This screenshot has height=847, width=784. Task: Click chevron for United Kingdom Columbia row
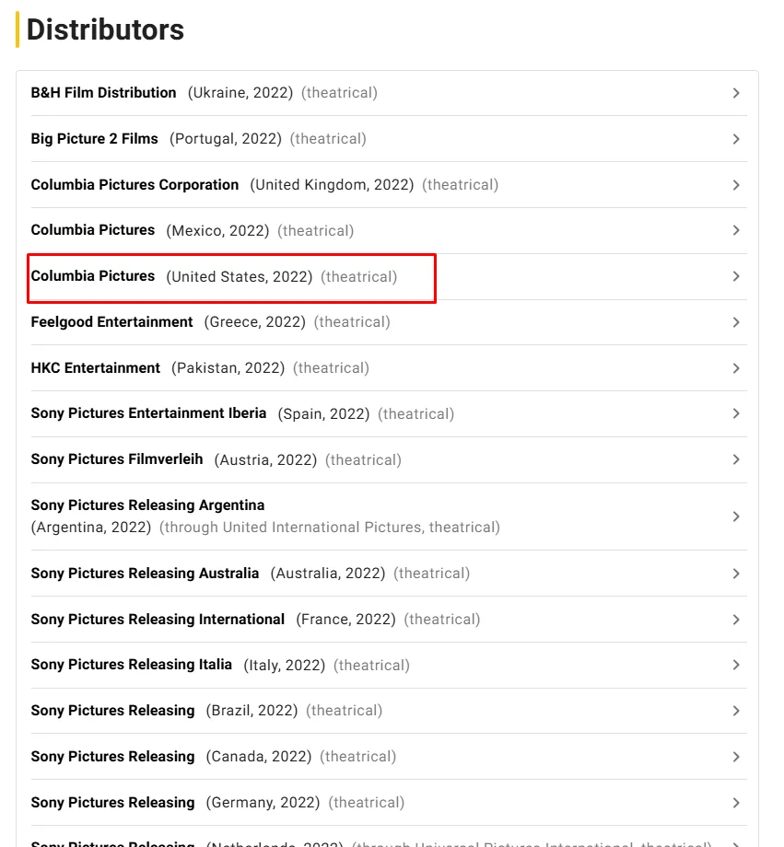click(x=736, y=185)
